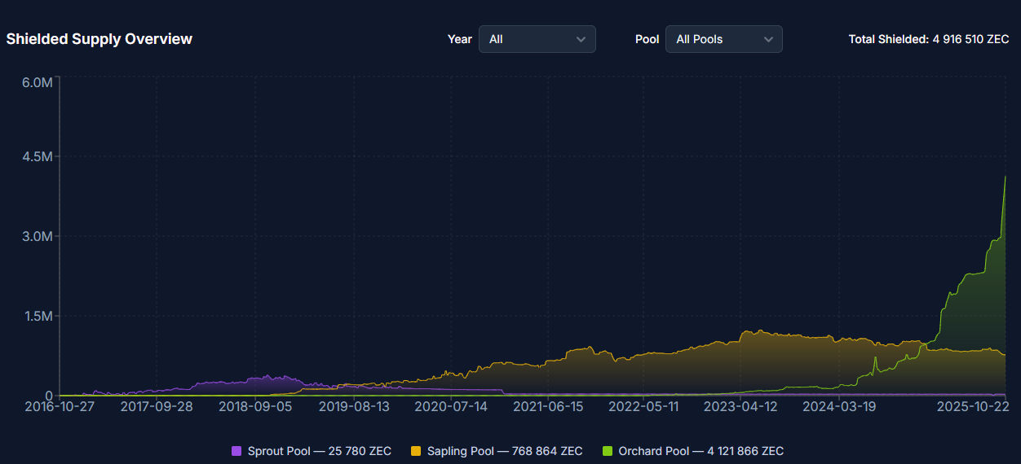Toggle Sprout Pool series via legend text
The height and width of the screenshot is (464, 1021).
tap(319, 451)
